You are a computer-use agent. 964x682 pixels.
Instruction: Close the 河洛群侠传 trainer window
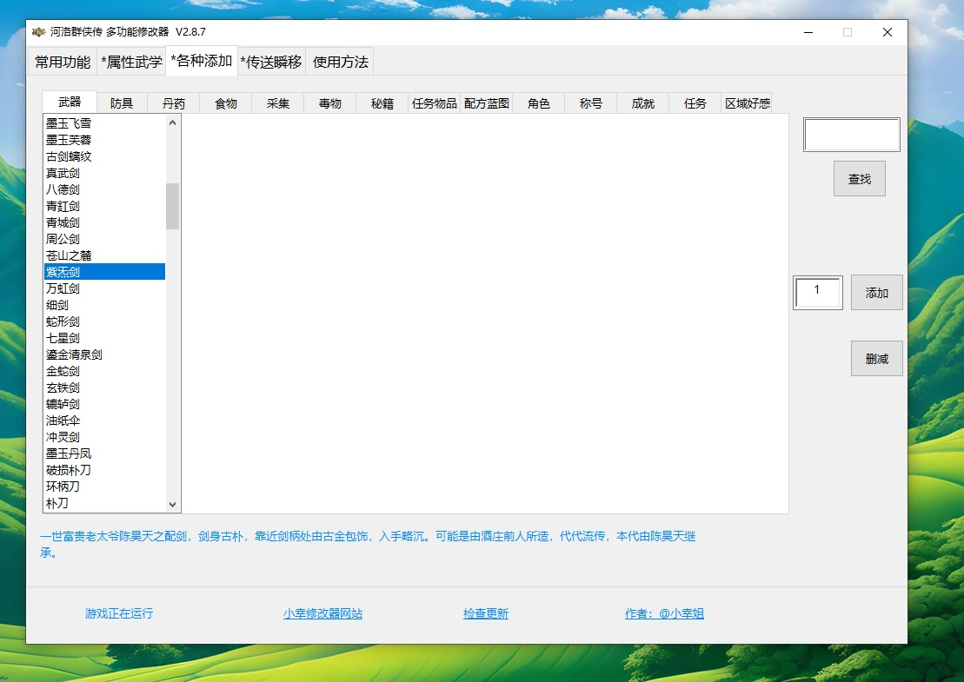(x=888, y=32)
